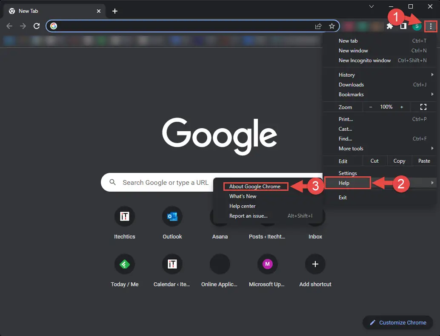Open New Incognito window
This screenshot has height=336, width=440.
[x=380, y=60]
